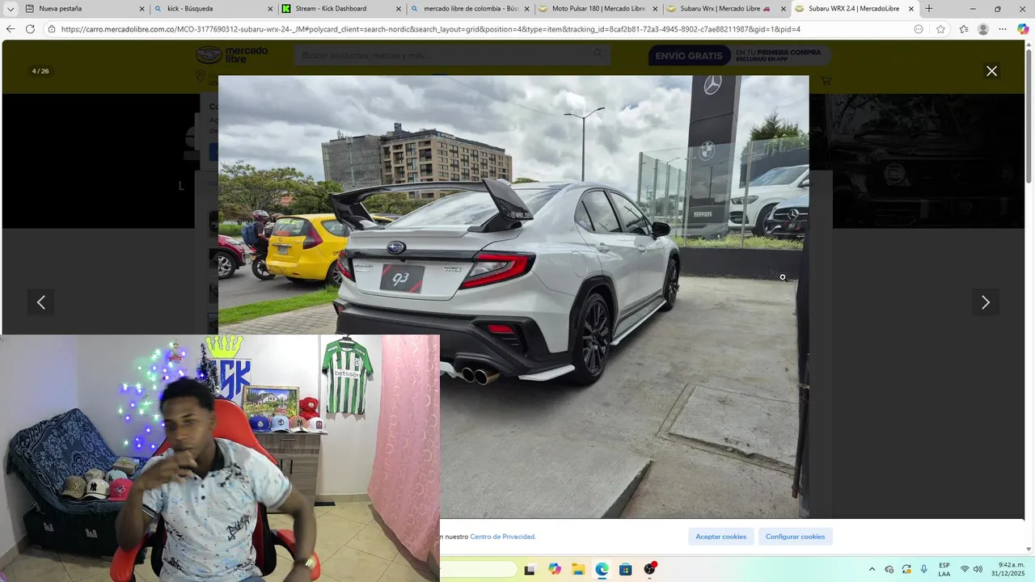Image resolution: width=1035 pixels, height=582 pixels.
Task: Open the shopping cart icon
Action: pos(826,81)
